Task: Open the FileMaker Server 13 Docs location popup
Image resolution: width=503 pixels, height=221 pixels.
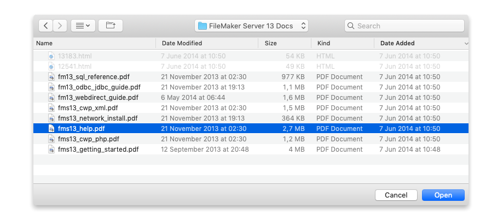Action: pos(252,26)
